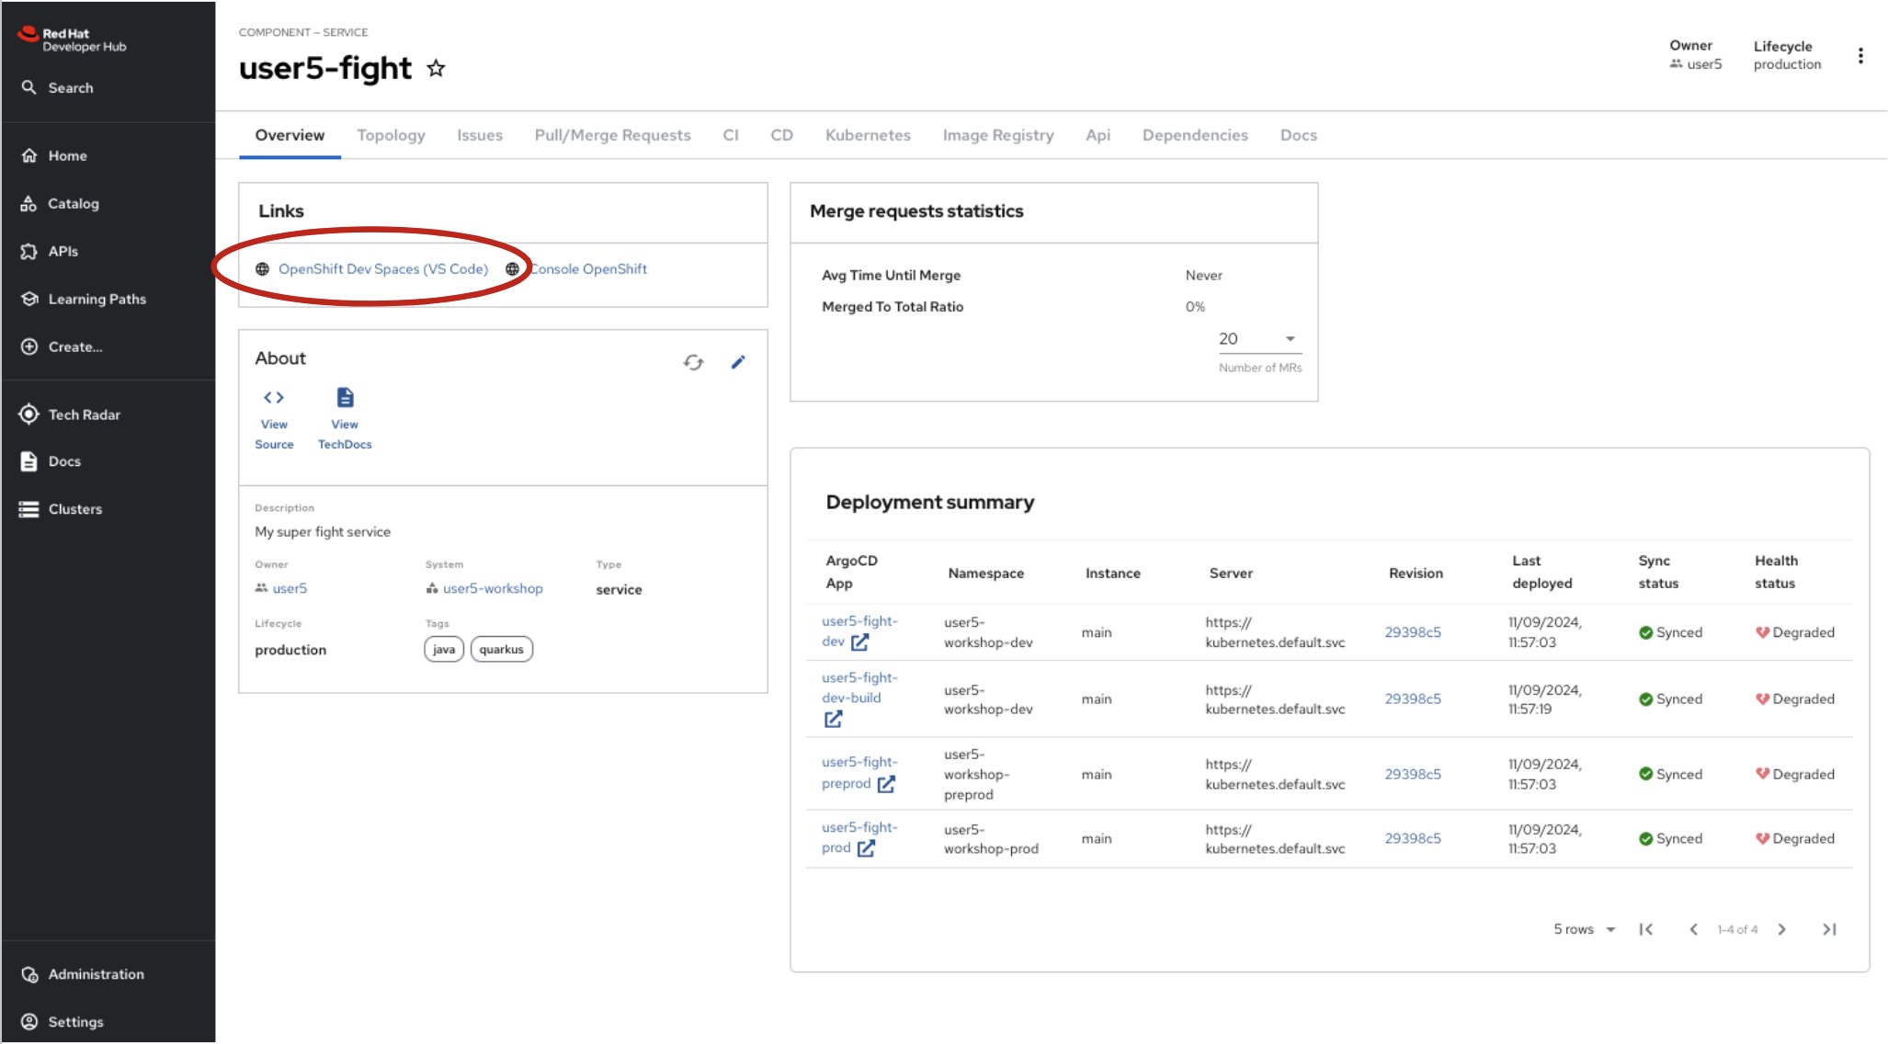This screenshot has height=1044, width=1888.
Task: Click the View TechDocs document icon
Action: click(x=345, y=397)
